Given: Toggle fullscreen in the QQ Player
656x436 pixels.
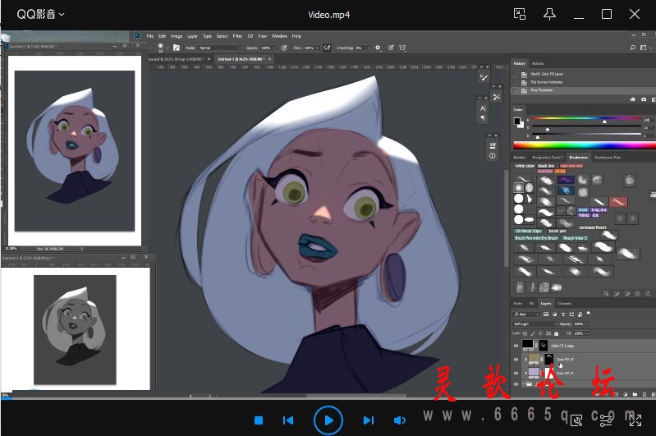Looking at the screenshot, I should [x=635, y=420].
